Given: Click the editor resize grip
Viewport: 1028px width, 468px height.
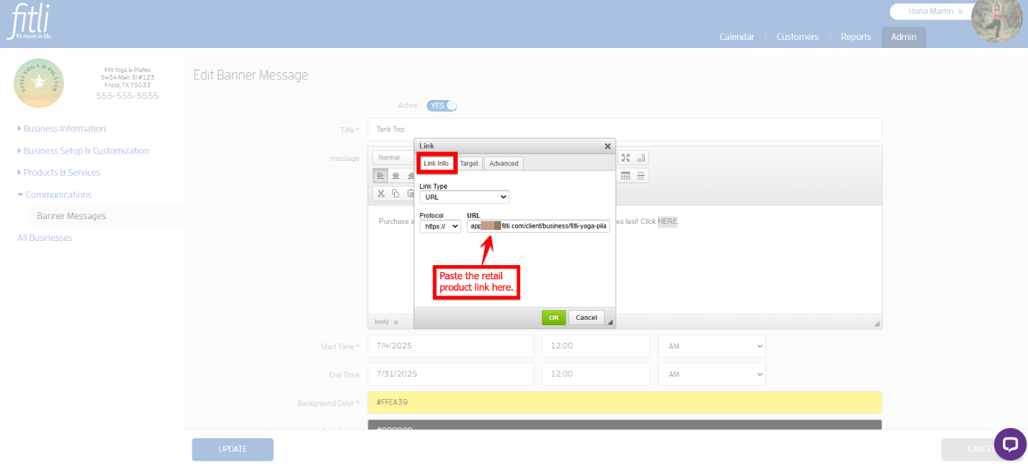Looking at the screenshot, I should (878, 324).
